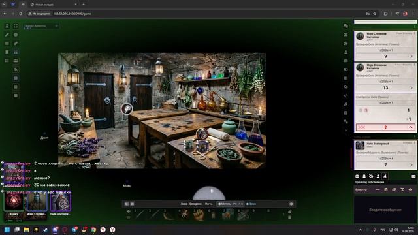The width and height of the screenshot is (418, 235).
Task: Clear hotbar with the trash icon
Action: 290,217
